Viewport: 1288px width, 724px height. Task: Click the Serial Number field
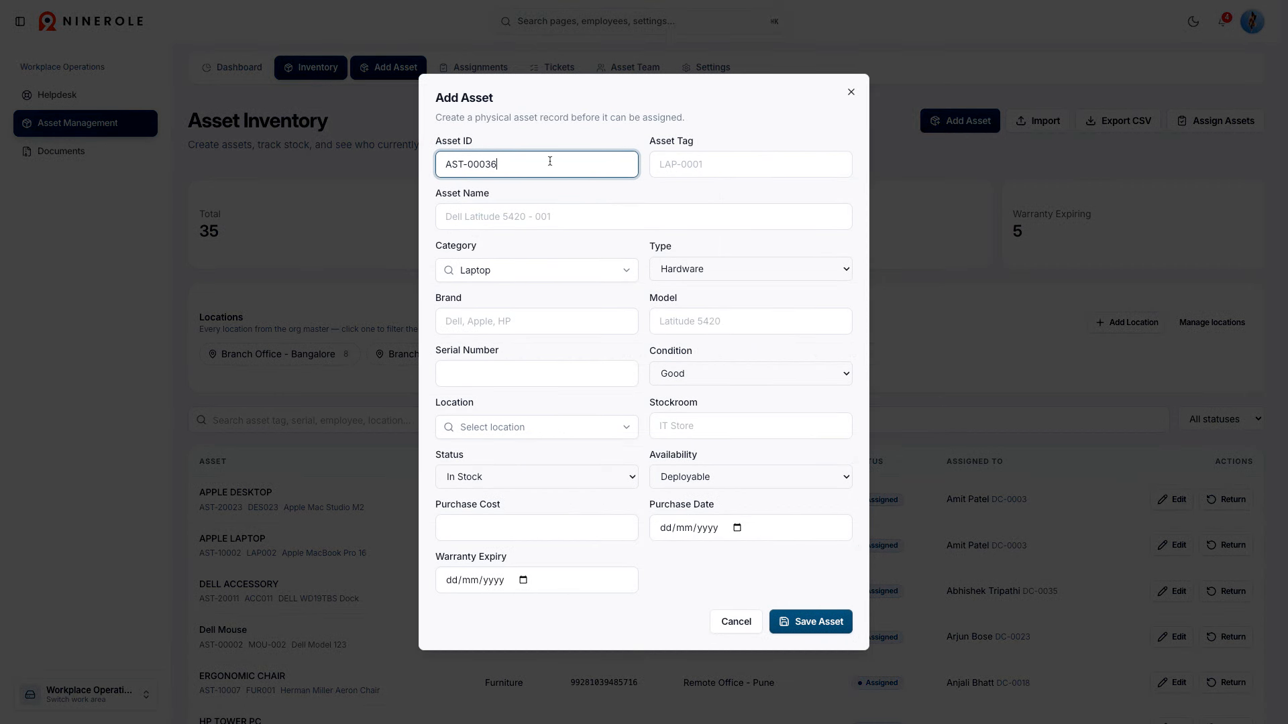[537, 373]
